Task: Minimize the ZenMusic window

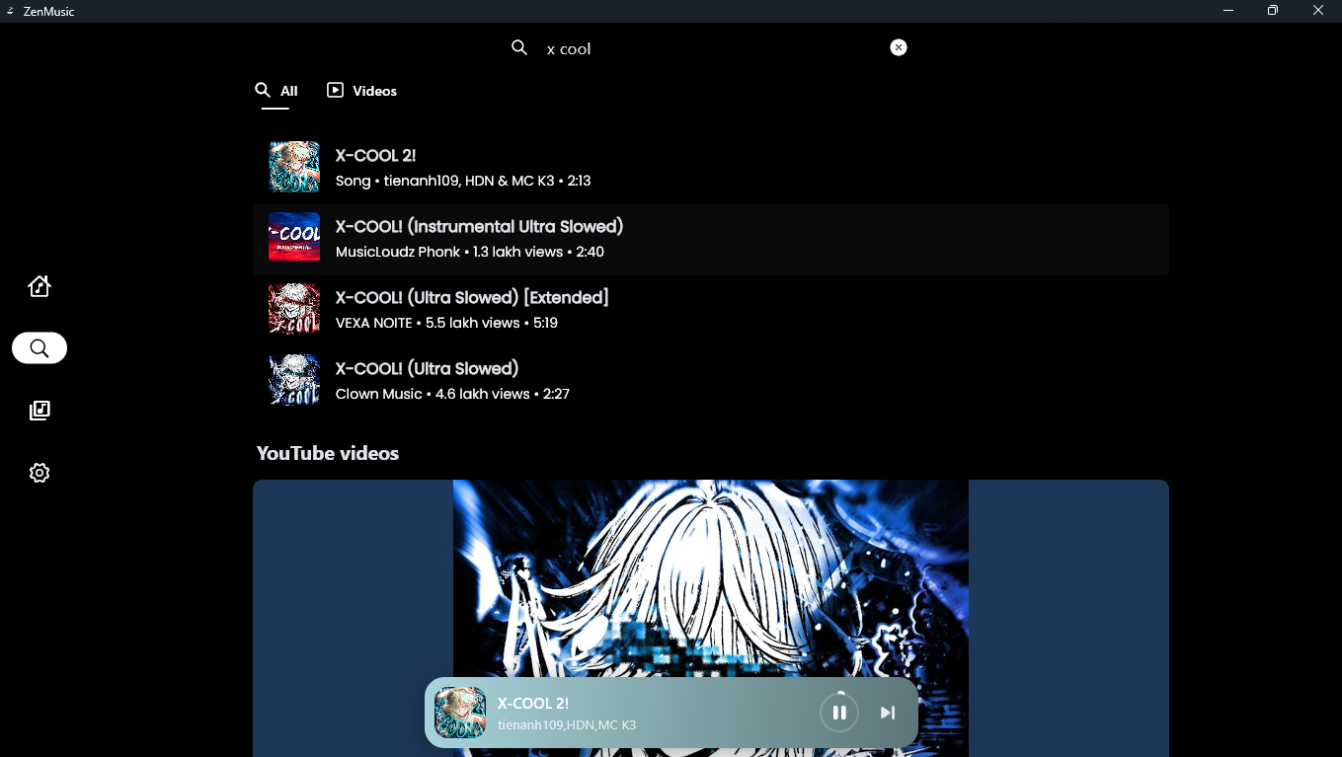Action: click(1228, 11)
